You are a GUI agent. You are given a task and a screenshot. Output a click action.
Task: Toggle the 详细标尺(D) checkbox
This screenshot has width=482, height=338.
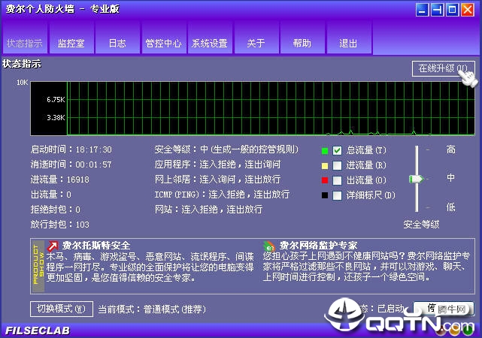click(x=337, y=195)
